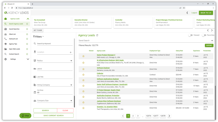The height and width of the screenshot is (122, 218).
Task: Click info icon beside Open Web Leads
Action: click(x=27, y=49)
